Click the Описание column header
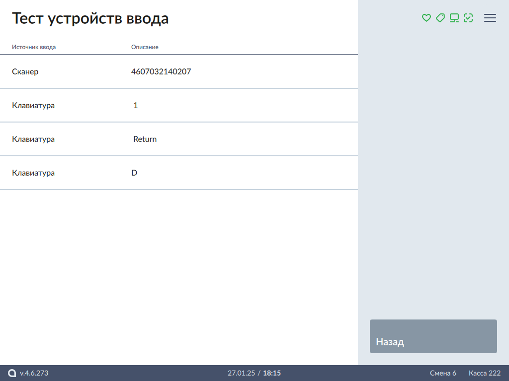509x381 pixels. coord(145,47)
